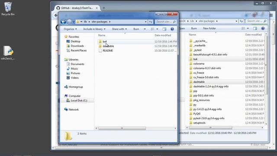The height and width of the screenshot is (156, 277).
Task: Open Desktop under Favorites
Action: [x=75, y=41]
